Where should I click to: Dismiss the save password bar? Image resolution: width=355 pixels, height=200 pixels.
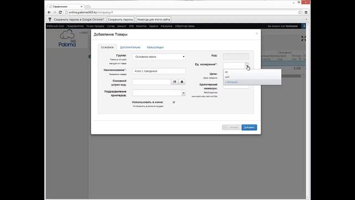click(x=306, y=19)
